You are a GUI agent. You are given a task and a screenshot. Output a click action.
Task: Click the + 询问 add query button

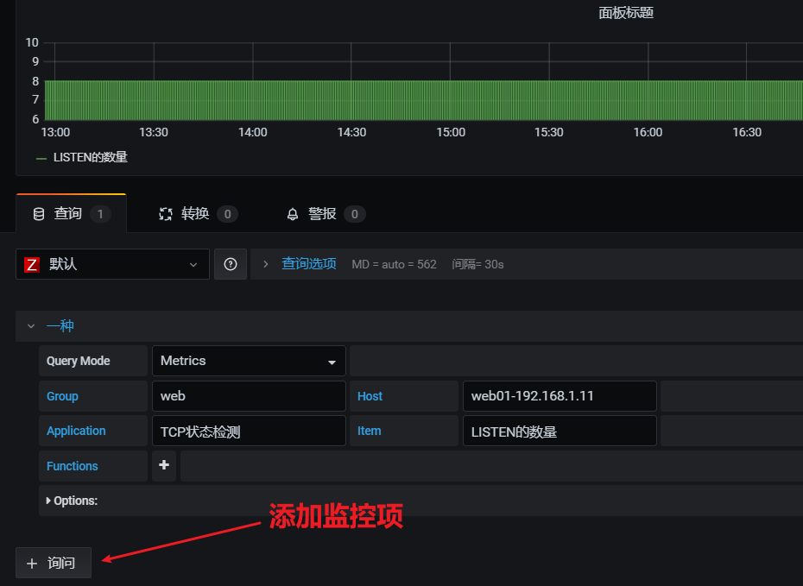click(54, 563)
